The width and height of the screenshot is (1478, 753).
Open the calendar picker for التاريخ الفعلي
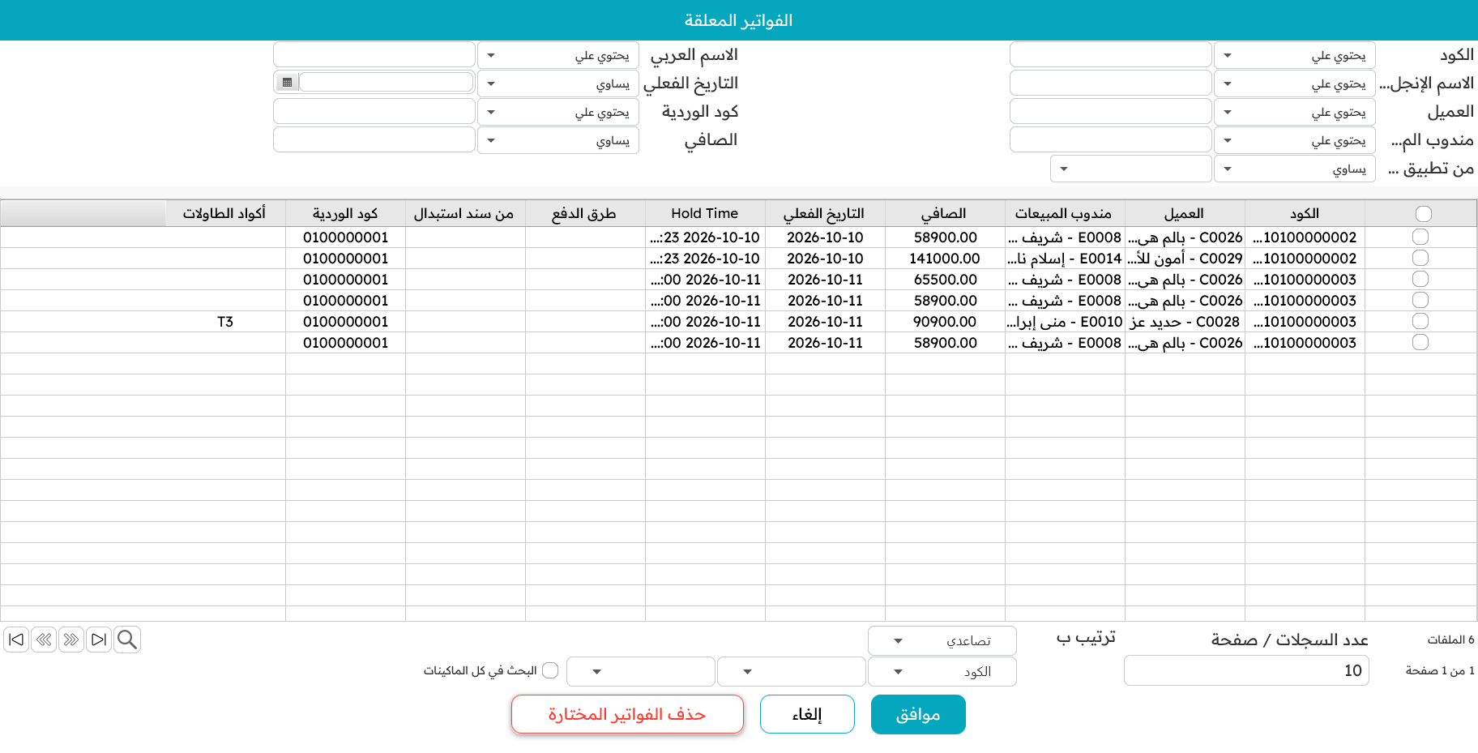pyautogui.click(x=287, y=83)
